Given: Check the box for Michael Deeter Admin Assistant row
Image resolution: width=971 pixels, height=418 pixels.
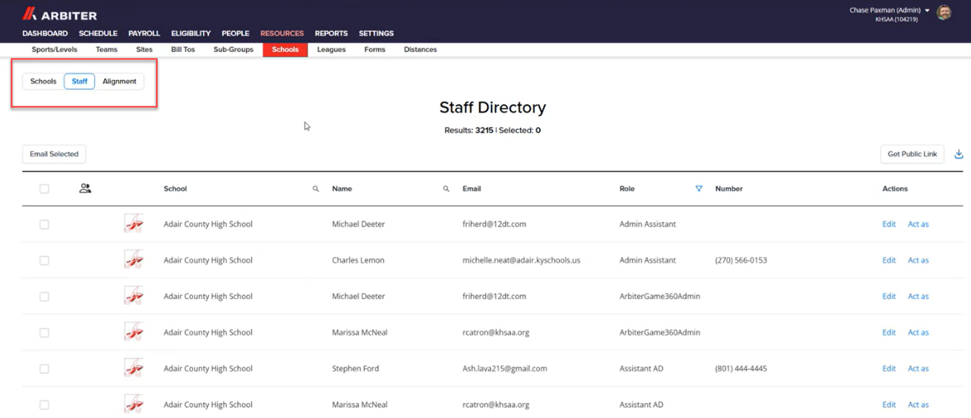Looking at the screenshot, I should click(x=44, y=224).
